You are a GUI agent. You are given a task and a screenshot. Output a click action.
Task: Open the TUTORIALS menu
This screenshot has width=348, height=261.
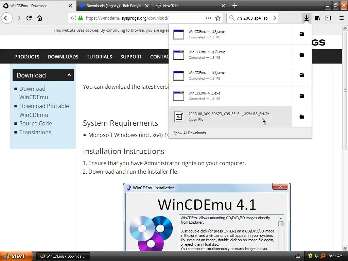click(x=99, y=57)
